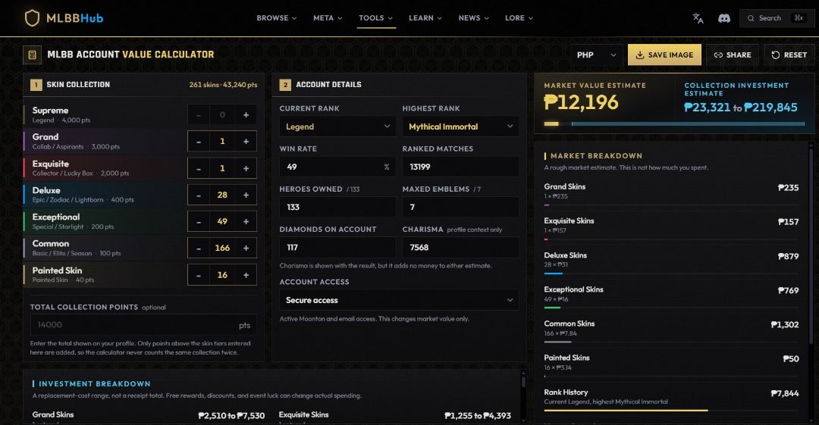
Task: Decrease Grand skin count with minus
Action: coord(199,142)
